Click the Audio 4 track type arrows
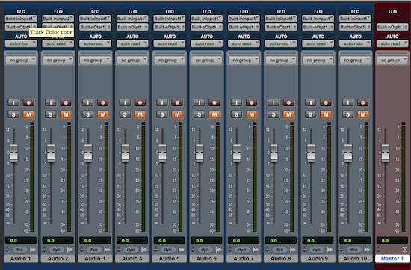411x270 pixels. click(x=119, y=250)
